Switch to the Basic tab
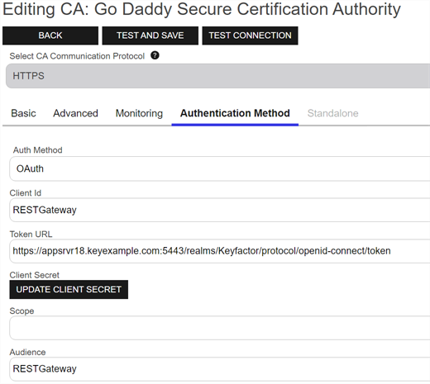The height and width of the screenshot is (384, 430). click(23, 113)
